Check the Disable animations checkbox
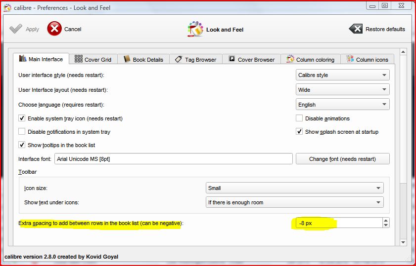Image resolution: width=416 pixels, height=266 pixels. coord(299,118)
